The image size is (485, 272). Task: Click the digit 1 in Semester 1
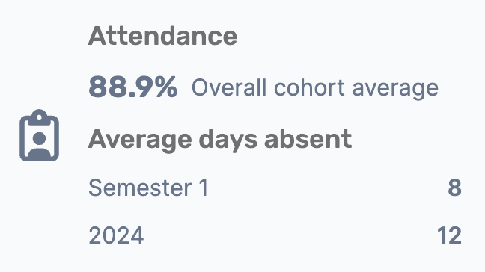(x=204, y=188)
